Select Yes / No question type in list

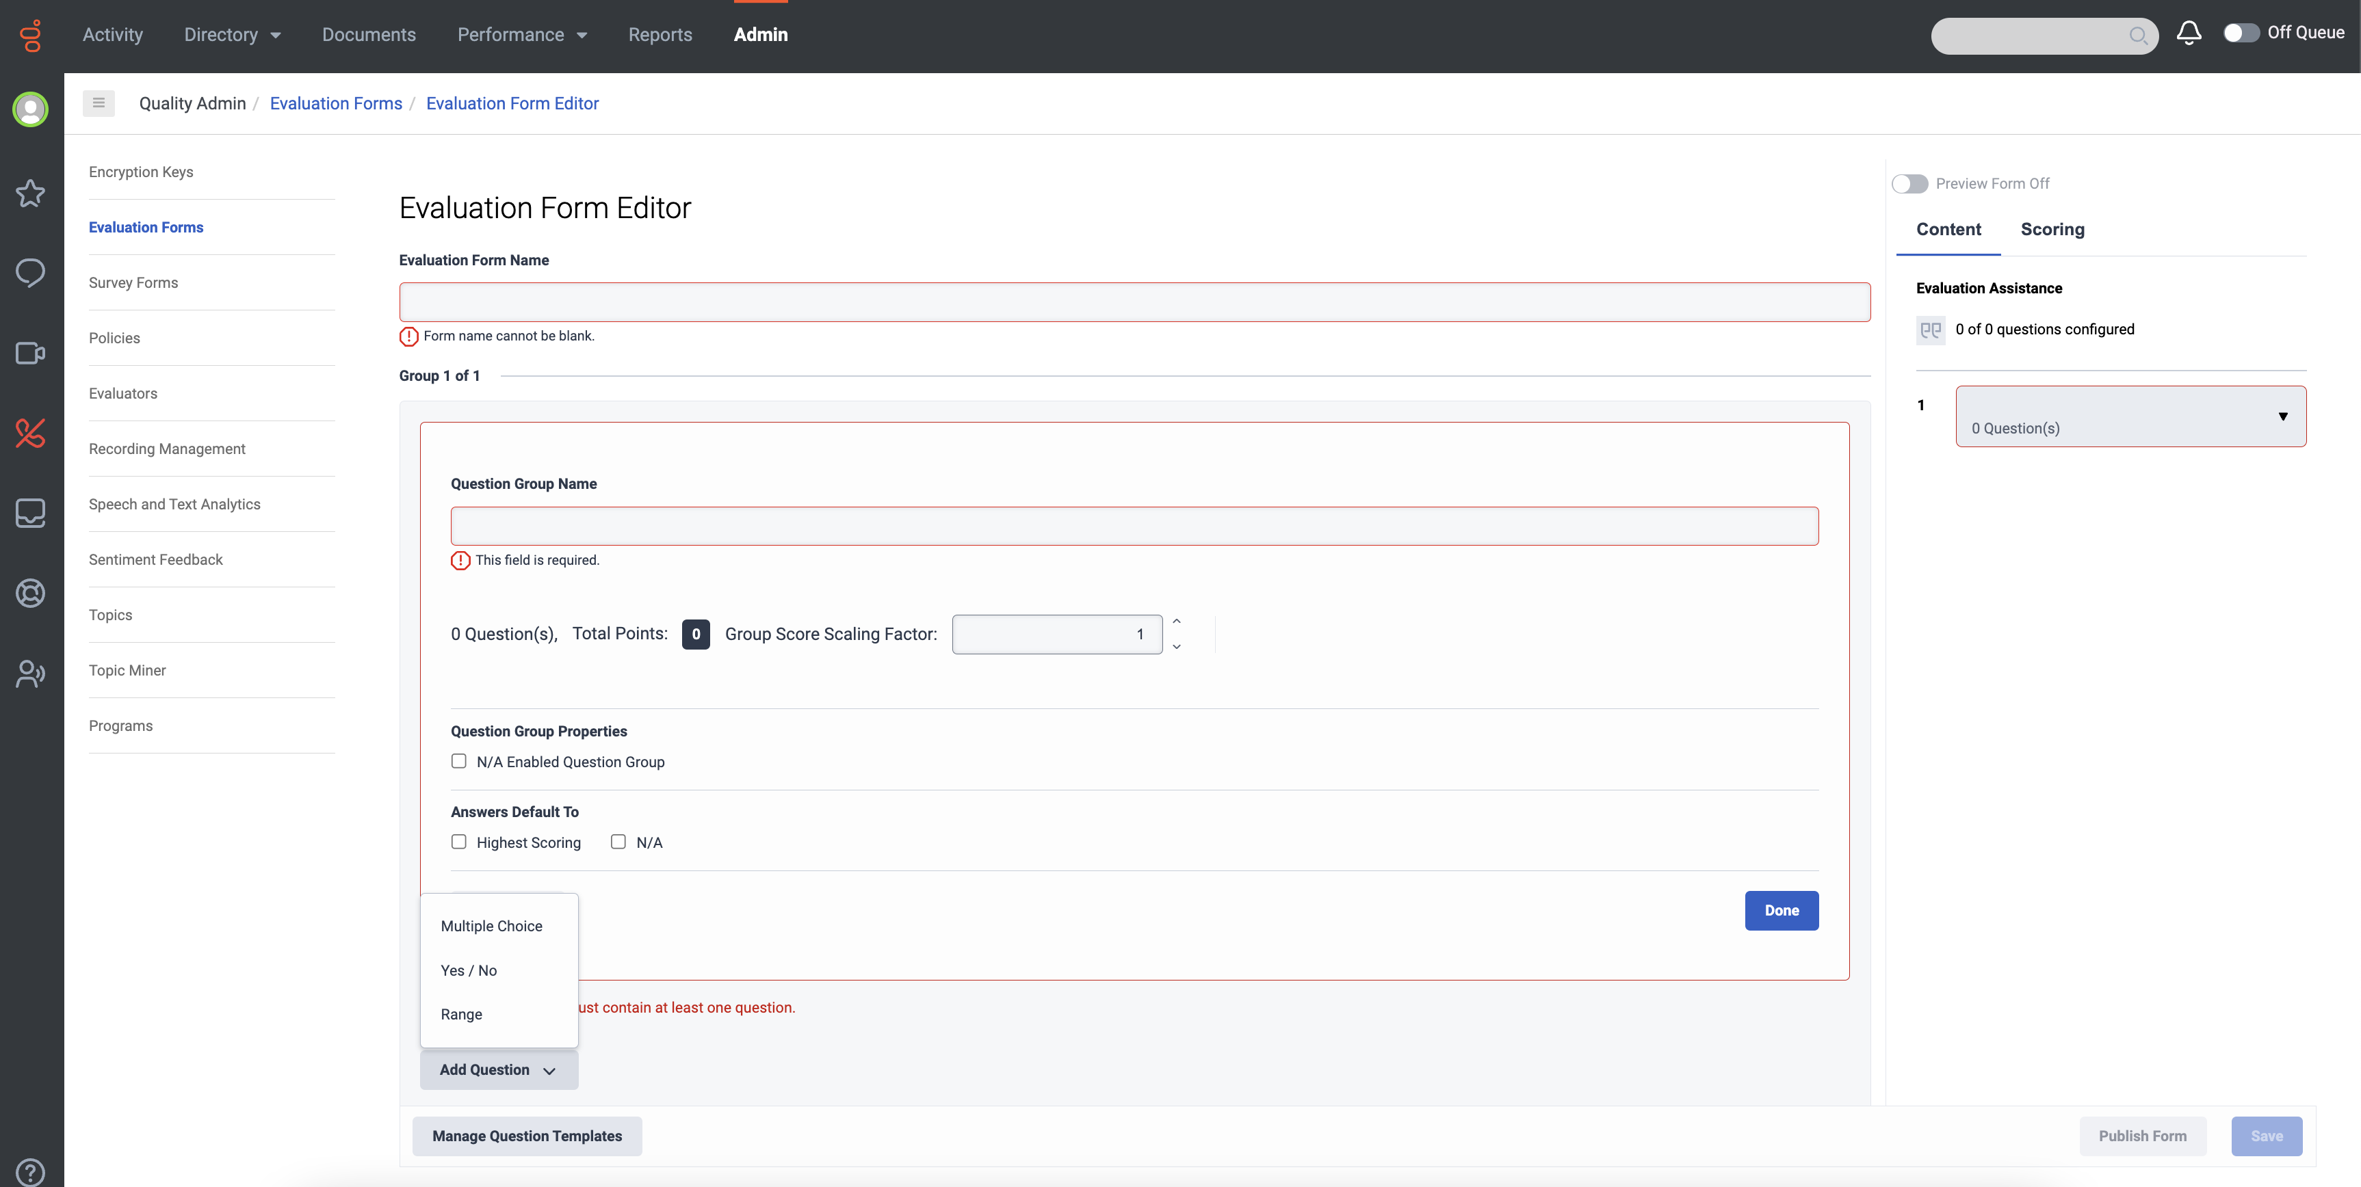(x=469, y=970)
